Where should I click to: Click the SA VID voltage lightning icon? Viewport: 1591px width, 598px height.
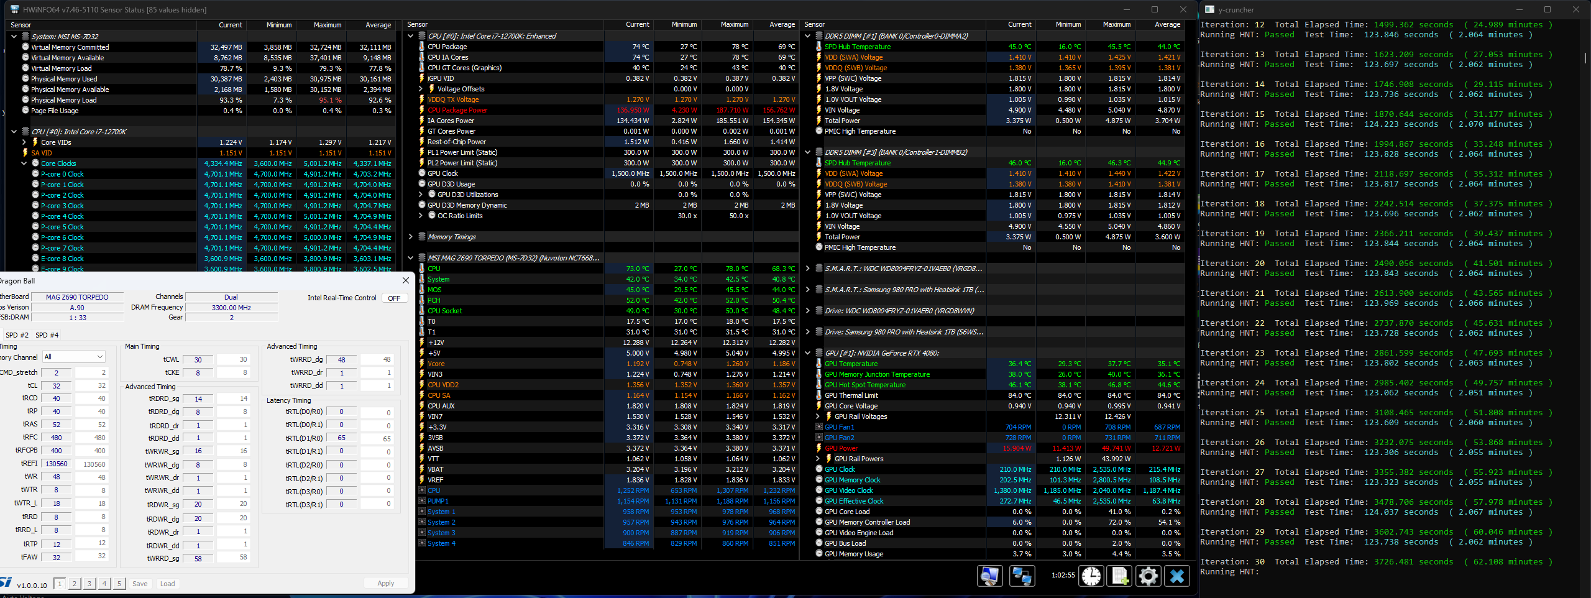coord(25,153)
